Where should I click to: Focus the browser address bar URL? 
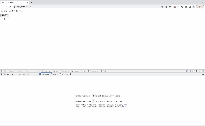coord(24,7)
